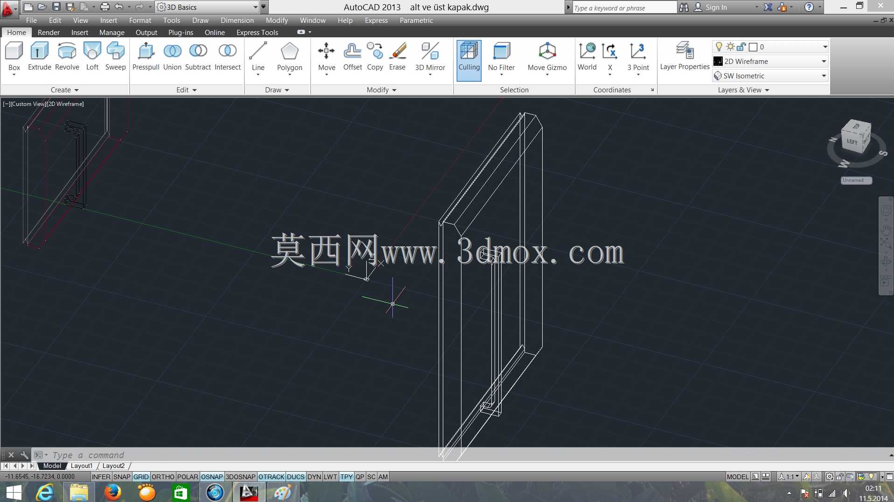The image size is (894, 502).
Task: Enable ORTHO mode
Action: 163,477
